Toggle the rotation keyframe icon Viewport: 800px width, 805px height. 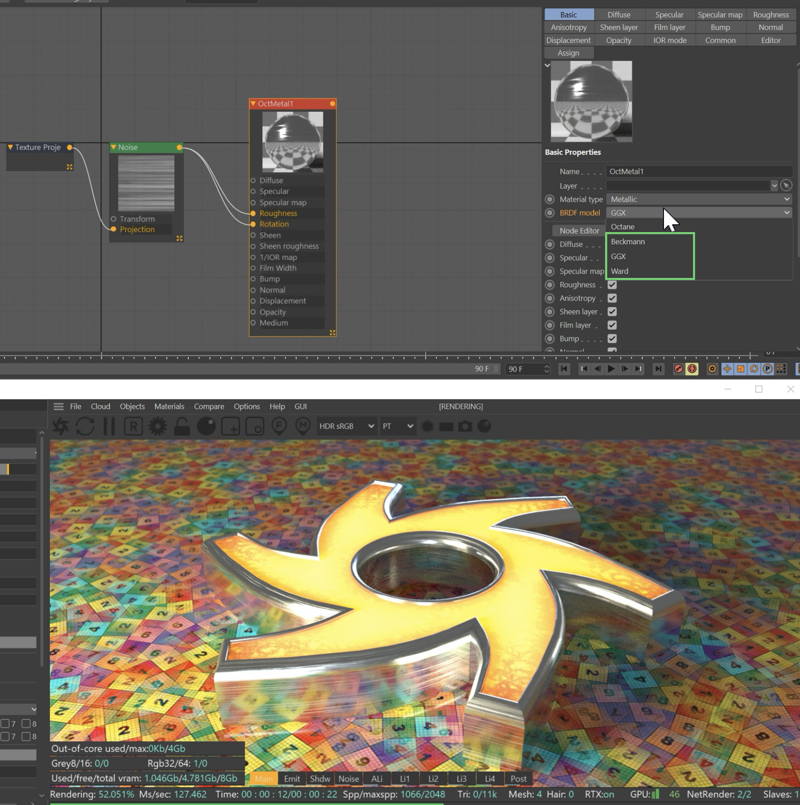point(754,369)
